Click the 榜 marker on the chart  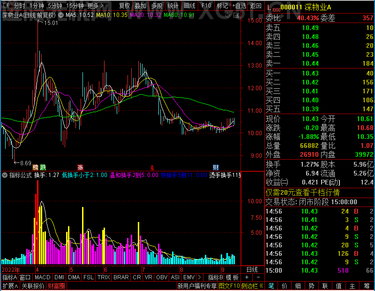pos(36,167)
